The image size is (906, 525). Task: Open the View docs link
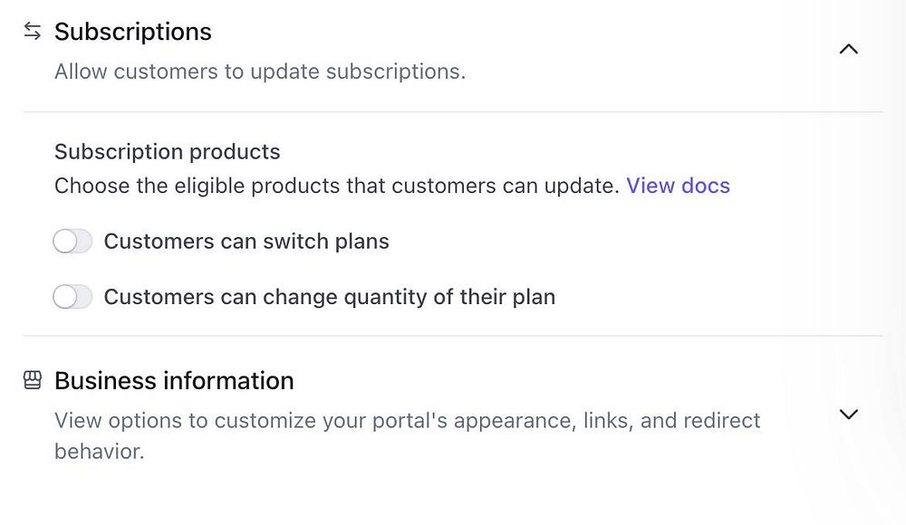click(x=678, y=186)
